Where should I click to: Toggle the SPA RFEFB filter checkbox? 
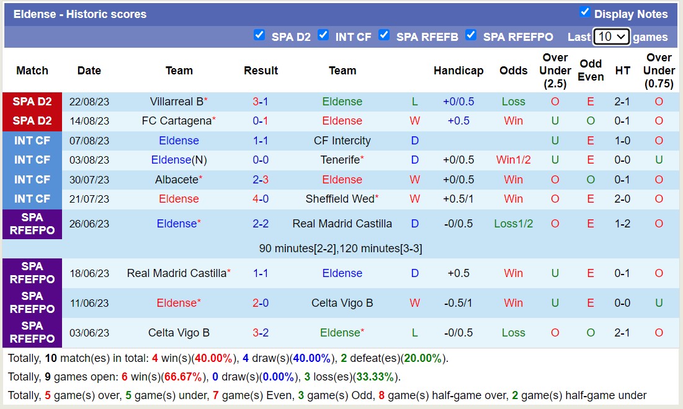click(384, 35)
